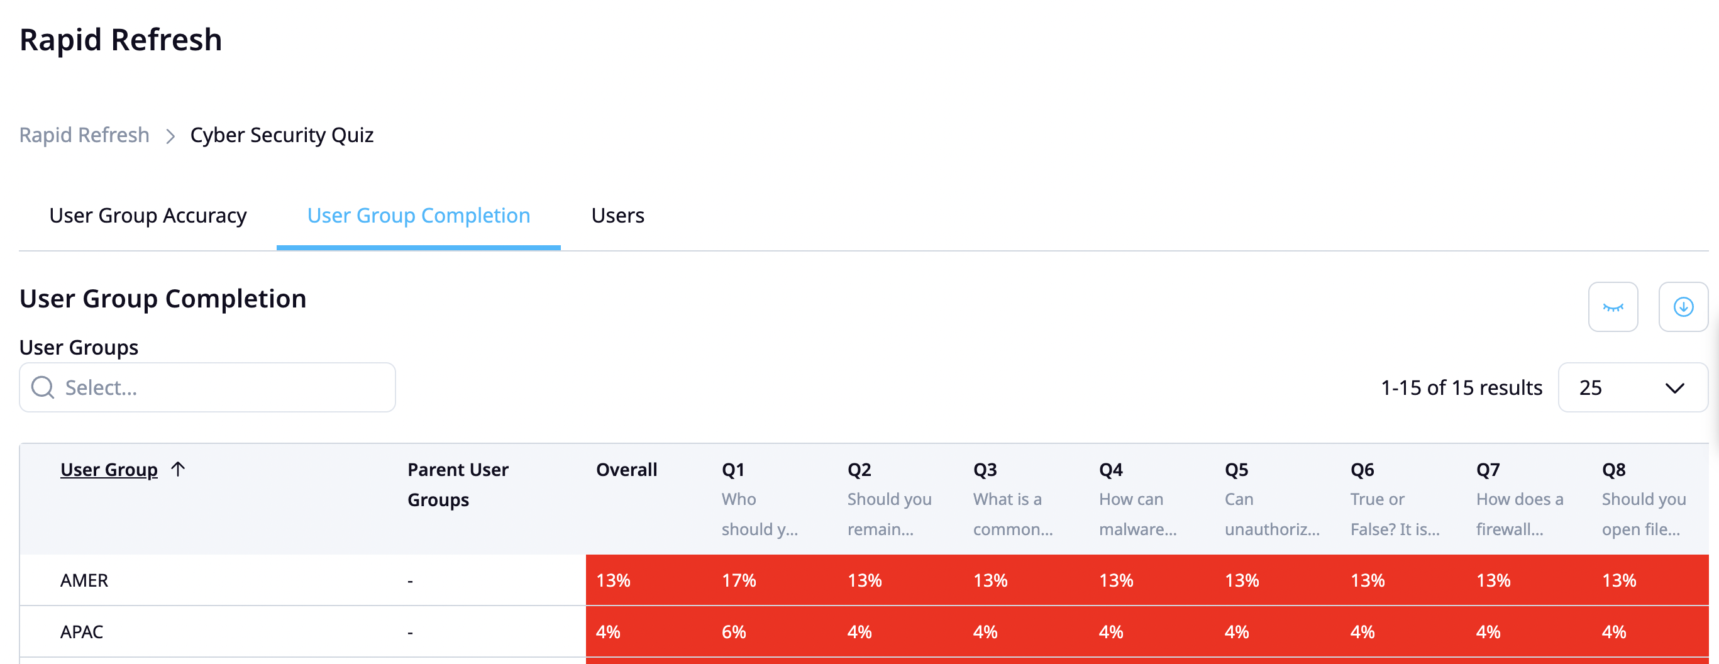Click the Q8 column header
The height and width of the screenshot is (664, 1719).
[x=1613, y=470]
